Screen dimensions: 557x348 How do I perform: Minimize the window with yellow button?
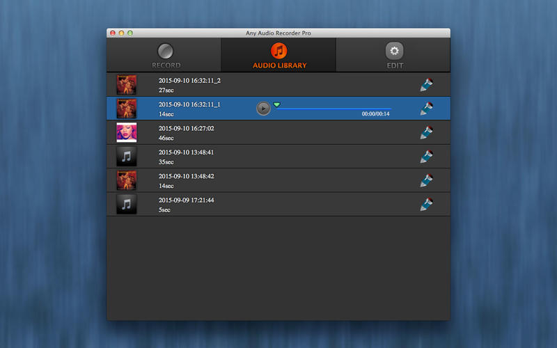tap(121, 33)
